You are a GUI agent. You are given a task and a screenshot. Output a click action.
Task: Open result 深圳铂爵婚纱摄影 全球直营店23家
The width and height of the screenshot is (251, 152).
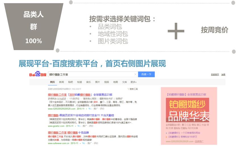click(80, 95)
